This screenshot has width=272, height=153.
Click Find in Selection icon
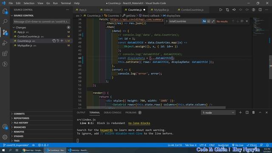coord(242,21)
